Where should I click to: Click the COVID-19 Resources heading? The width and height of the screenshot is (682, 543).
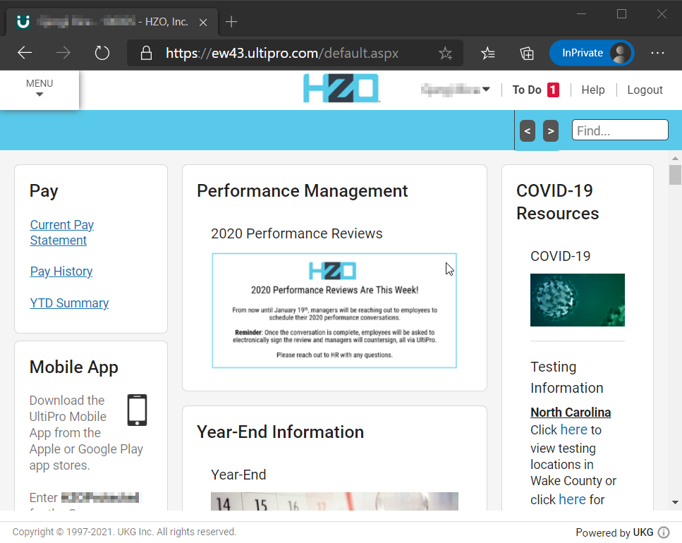click(557, 202)
